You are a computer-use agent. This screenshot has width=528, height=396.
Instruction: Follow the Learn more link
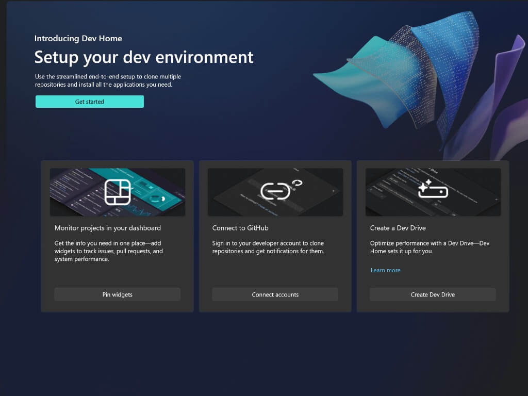pyautogui.click(x=386, y=270)
